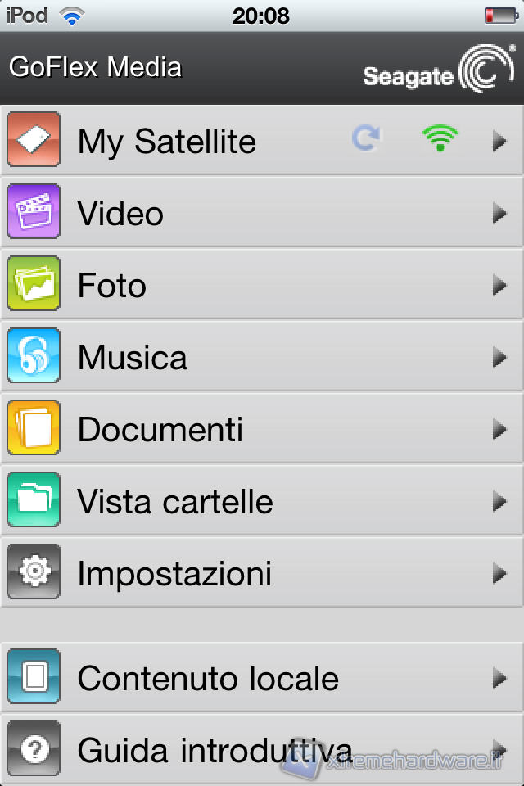Expand the My Satellite row arrow
This screenshot has width=524, height=786.
coord(499,142)
